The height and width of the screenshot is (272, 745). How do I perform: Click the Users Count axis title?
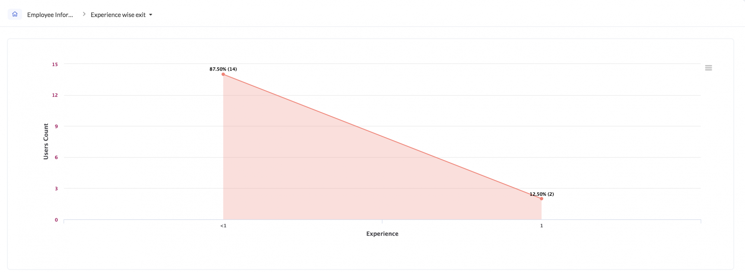coord(46,142)
